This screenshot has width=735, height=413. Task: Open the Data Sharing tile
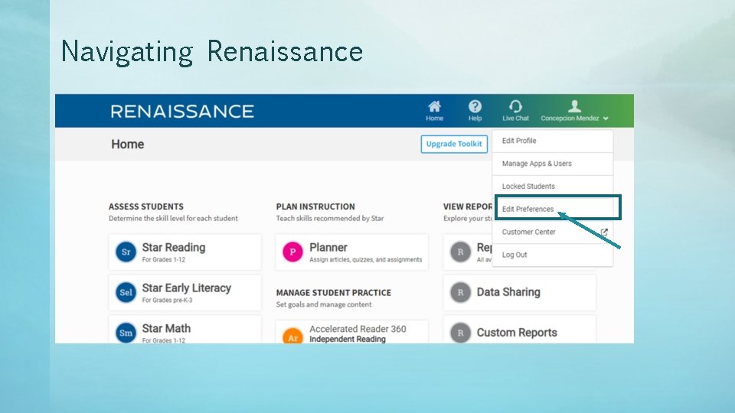(x=519, y=293)
